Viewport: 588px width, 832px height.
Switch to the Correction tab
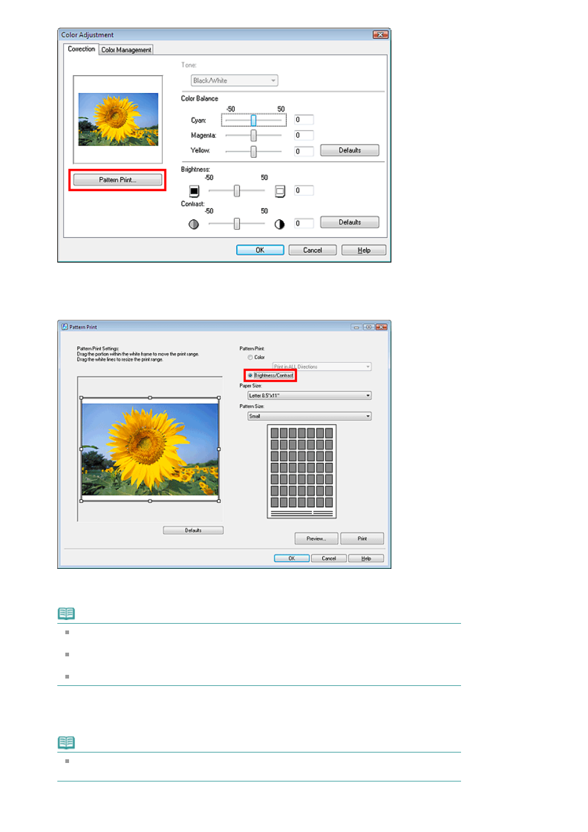tap(81, 49)
